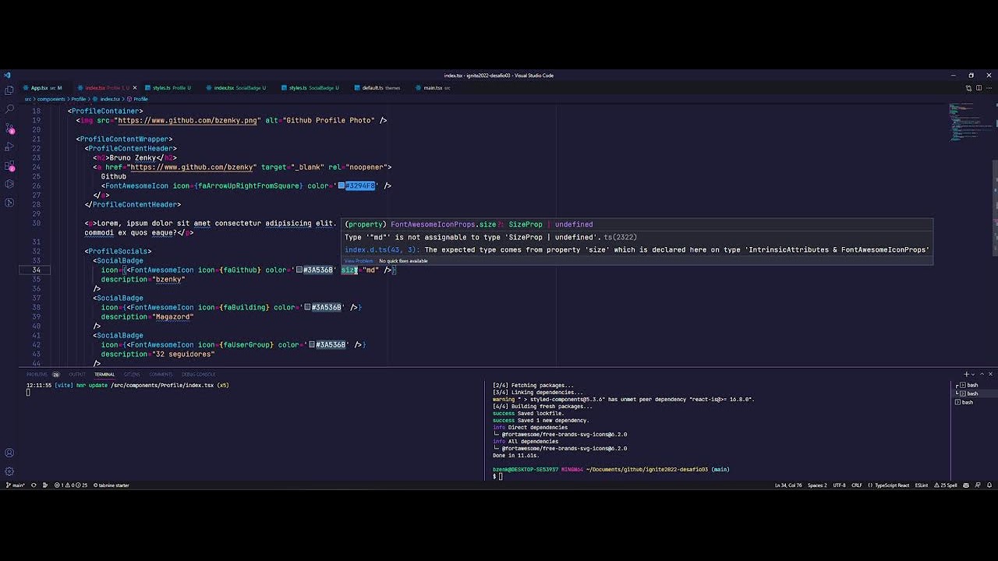
Task: Click the main branch status bar item
Action: [16, 485]
